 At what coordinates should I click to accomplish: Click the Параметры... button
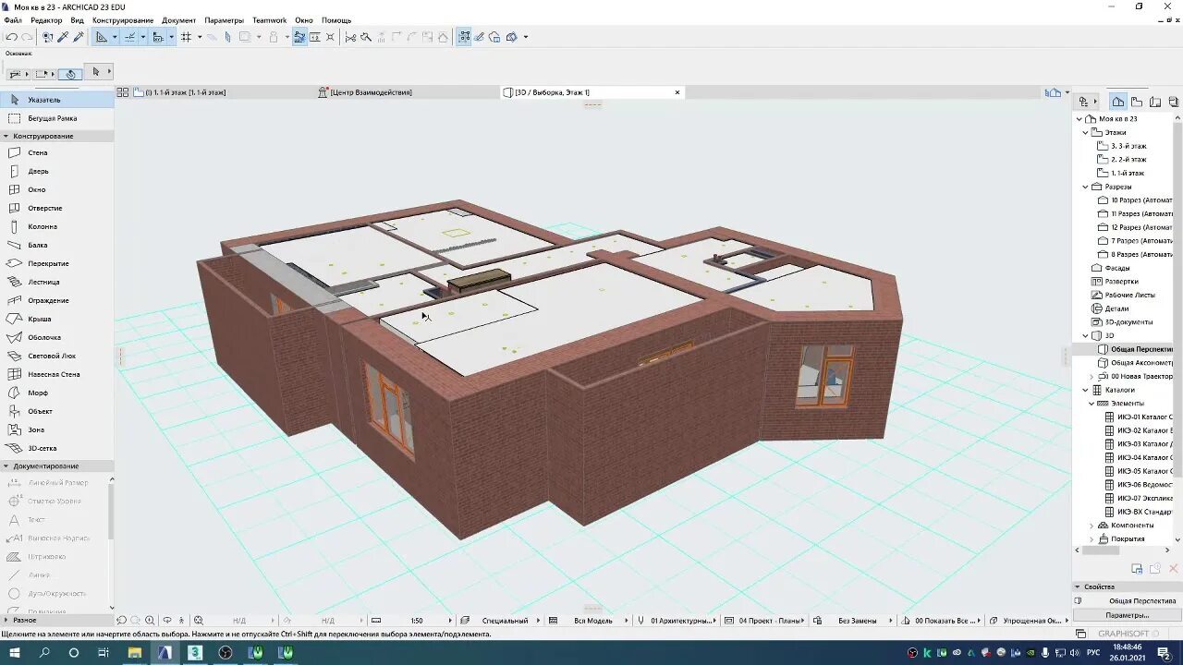(1128, 615)
